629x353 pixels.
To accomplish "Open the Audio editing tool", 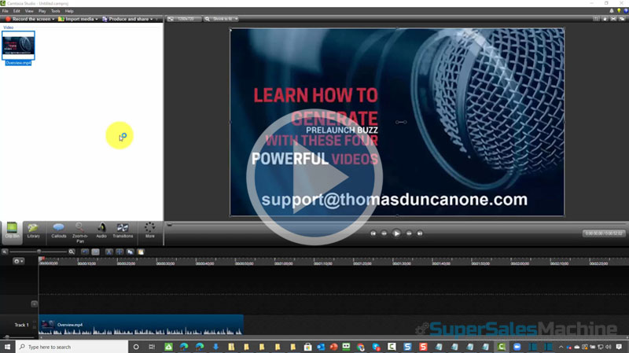I will pos(101,230).
